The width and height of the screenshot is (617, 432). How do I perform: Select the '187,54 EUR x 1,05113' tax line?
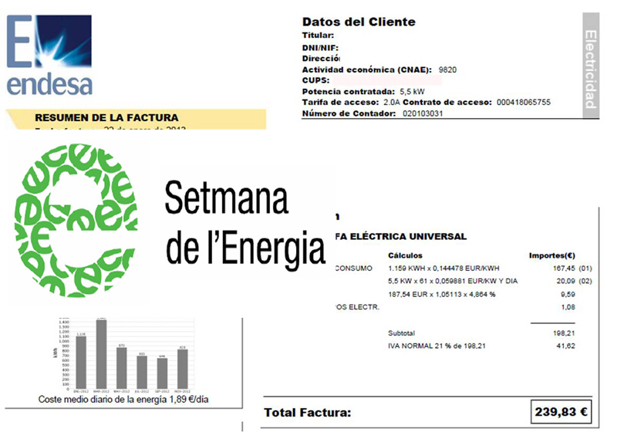441,294
